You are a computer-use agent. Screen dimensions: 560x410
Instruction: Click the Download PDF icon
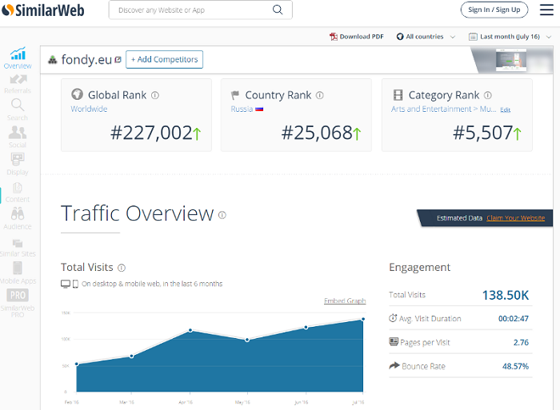(334, 37)
